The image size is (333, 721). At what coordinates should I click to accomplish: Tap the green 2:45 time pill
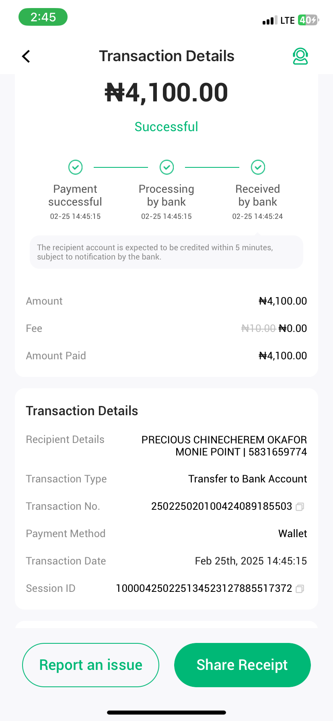tap(43, 17)
